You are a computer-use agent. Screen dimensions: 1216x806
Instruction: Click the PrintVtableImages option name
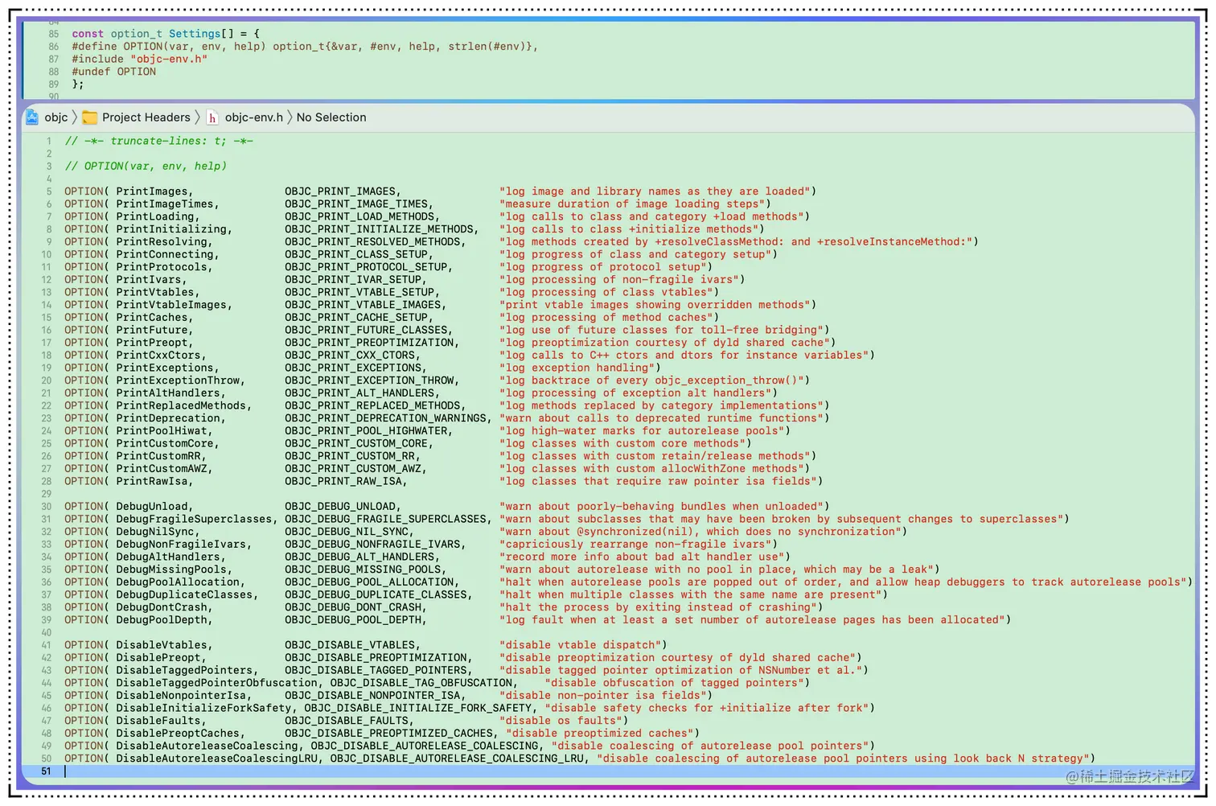pos(171,305)
